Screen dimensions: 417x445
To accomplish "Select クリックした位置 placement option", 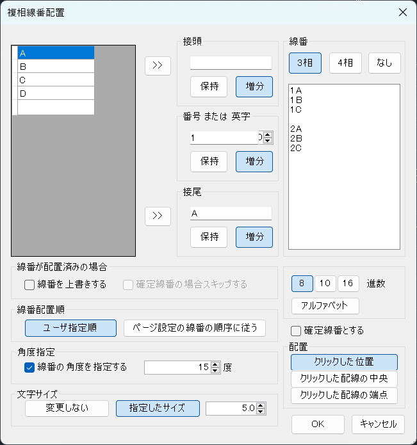I will (344, 362).
